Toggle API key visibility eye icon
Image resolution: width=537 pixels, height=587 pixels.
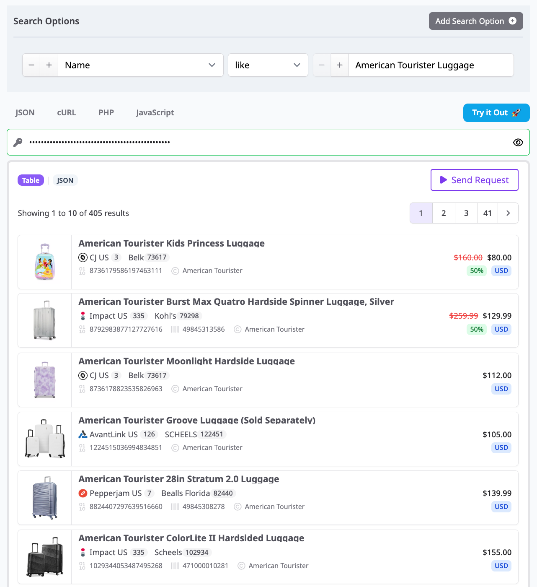tap(518, 142)
